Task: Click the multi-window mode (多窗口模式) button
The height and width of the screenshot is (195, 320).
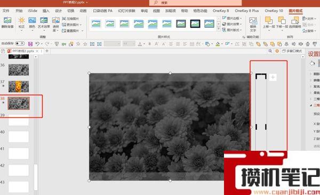Action: click(292, 51)
